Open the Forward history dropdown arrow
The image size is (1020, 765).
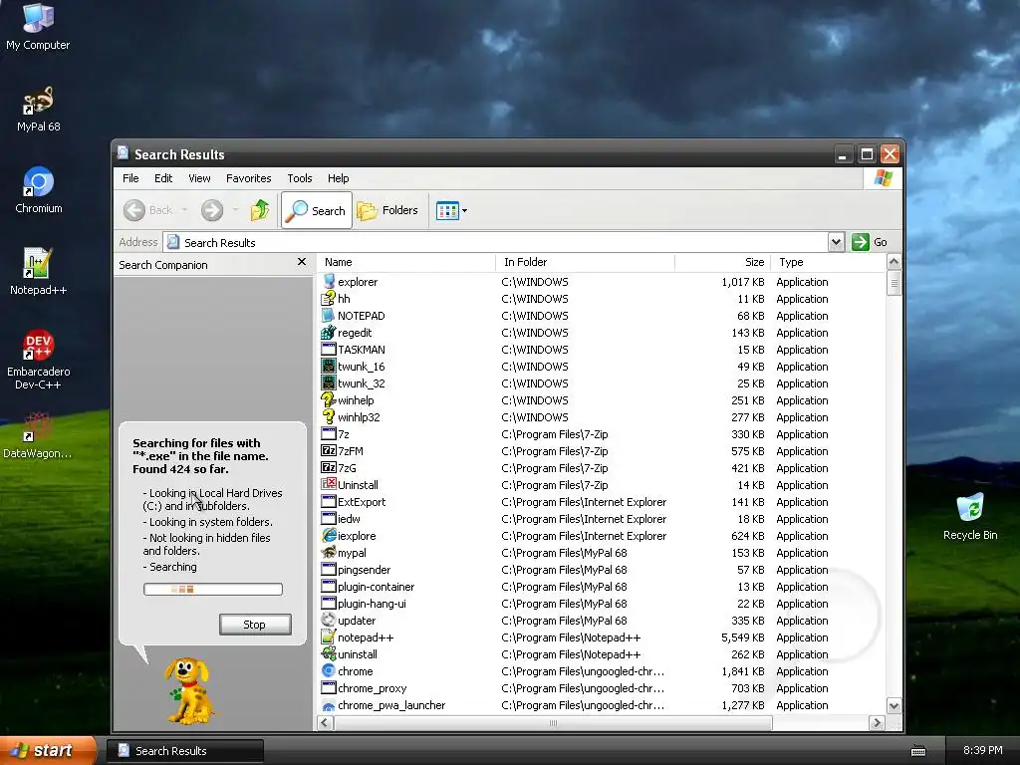pyautogui.click(x=235, y=210)
